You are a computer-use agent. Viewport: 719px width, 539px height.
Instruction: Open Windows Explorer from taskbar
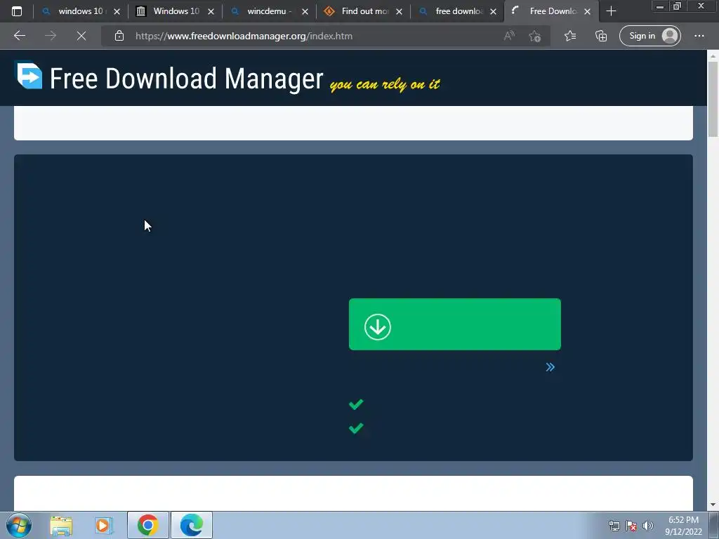[x=61, y=525]
